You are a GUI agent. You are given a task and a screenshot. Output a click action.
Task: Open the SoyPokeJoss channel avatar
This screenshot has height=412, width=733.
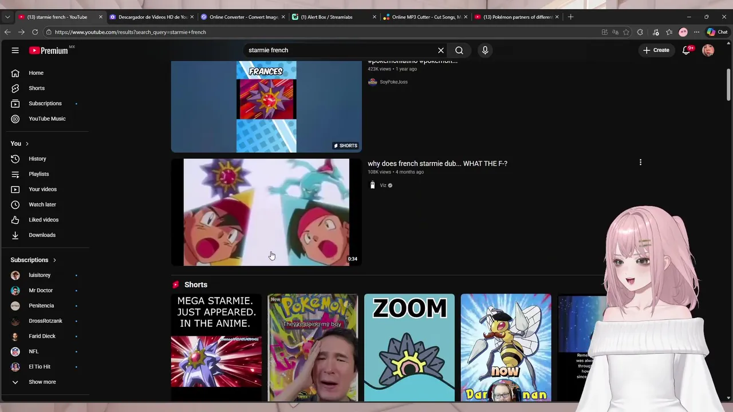[372, 82]
